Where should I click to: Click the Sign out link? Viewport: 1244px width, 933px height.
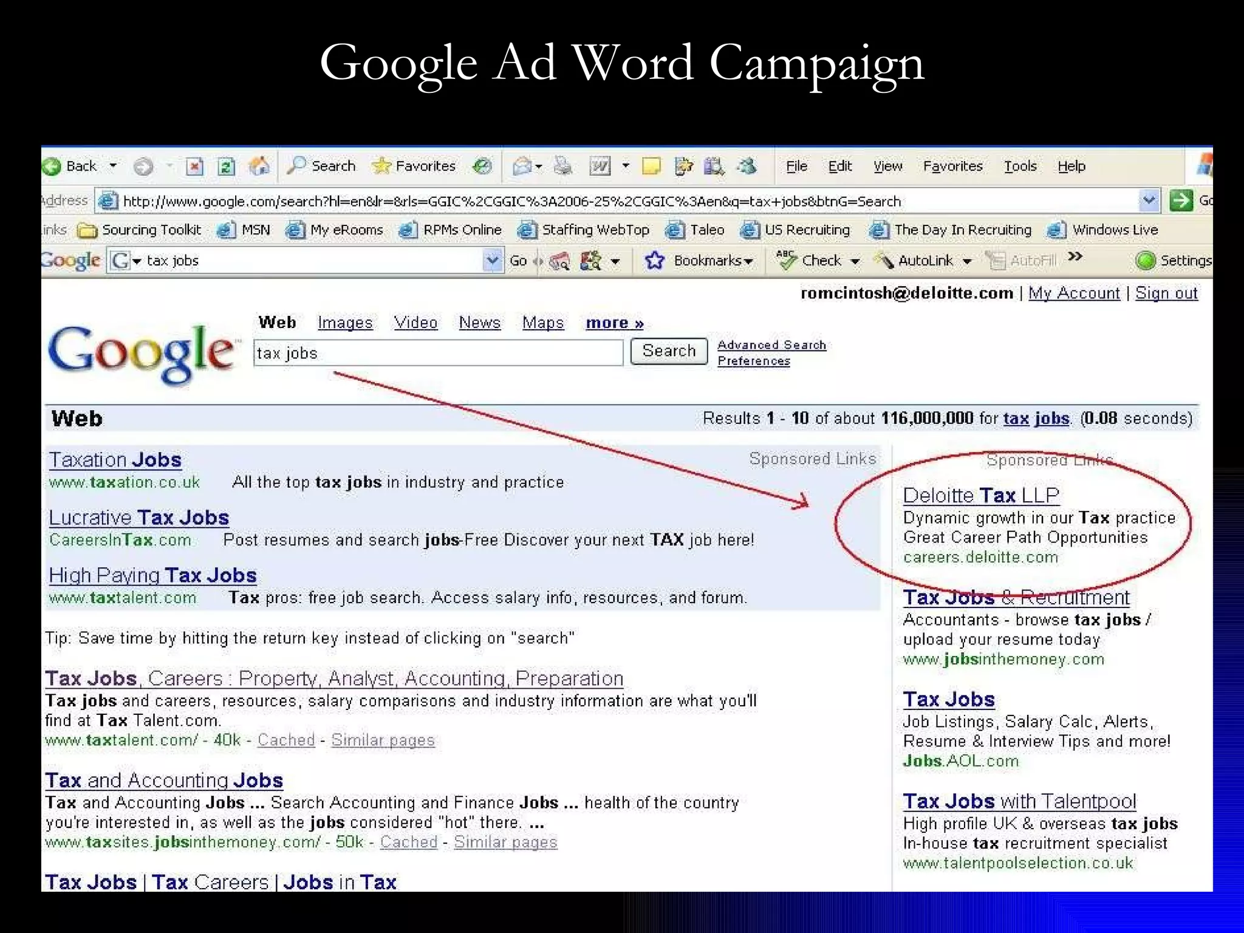(x=1166, y=293)
